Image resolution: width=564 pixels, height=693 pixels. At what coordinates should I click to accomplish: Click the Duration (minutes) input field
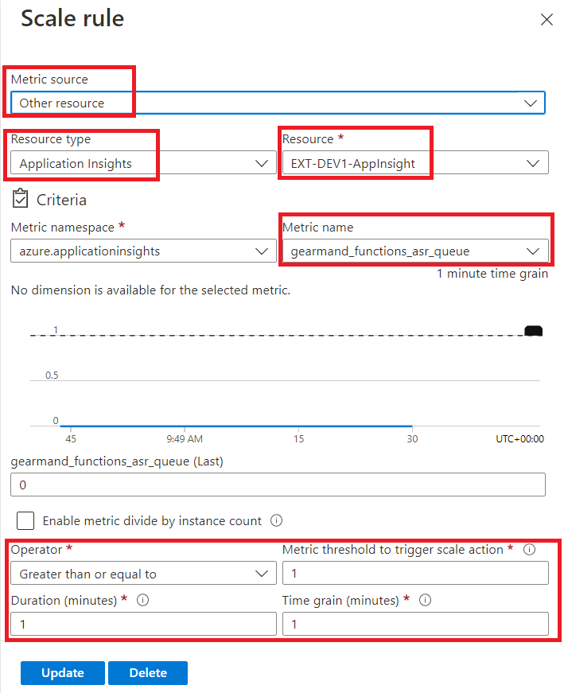click(x=144, y=624)
